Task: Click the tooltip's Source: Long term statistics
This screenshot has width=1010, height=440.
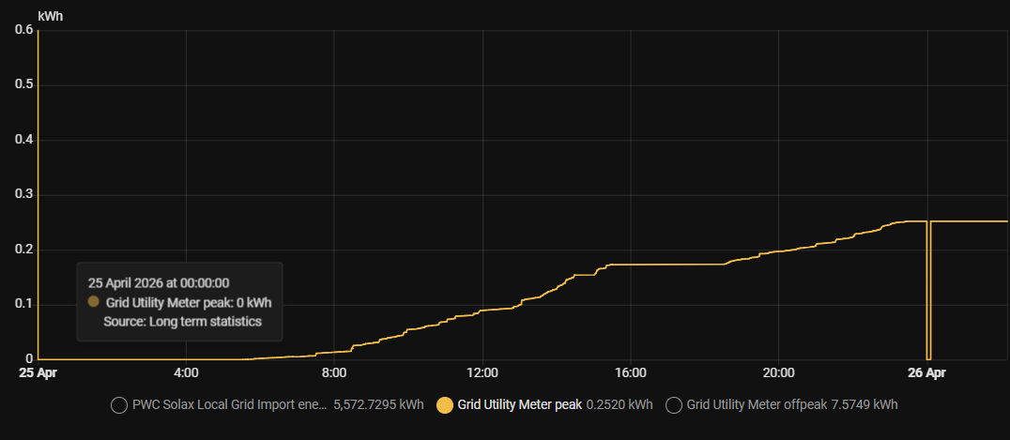Action: pyautogui.click(x=182, y=322)
